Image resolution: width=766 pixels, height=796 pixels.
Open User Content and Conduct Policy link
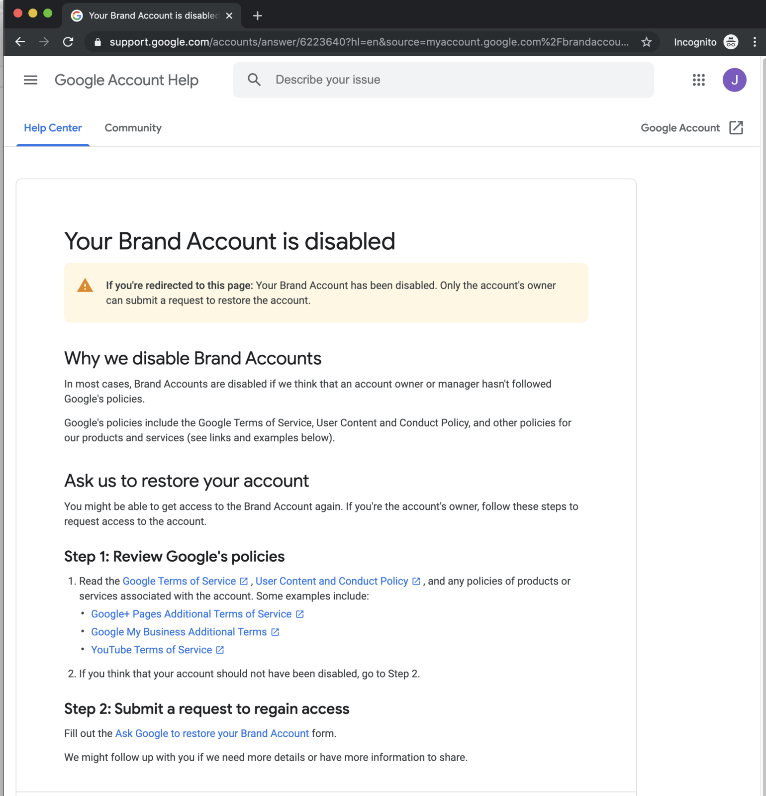pyautogui.click(x=332, y=581)
